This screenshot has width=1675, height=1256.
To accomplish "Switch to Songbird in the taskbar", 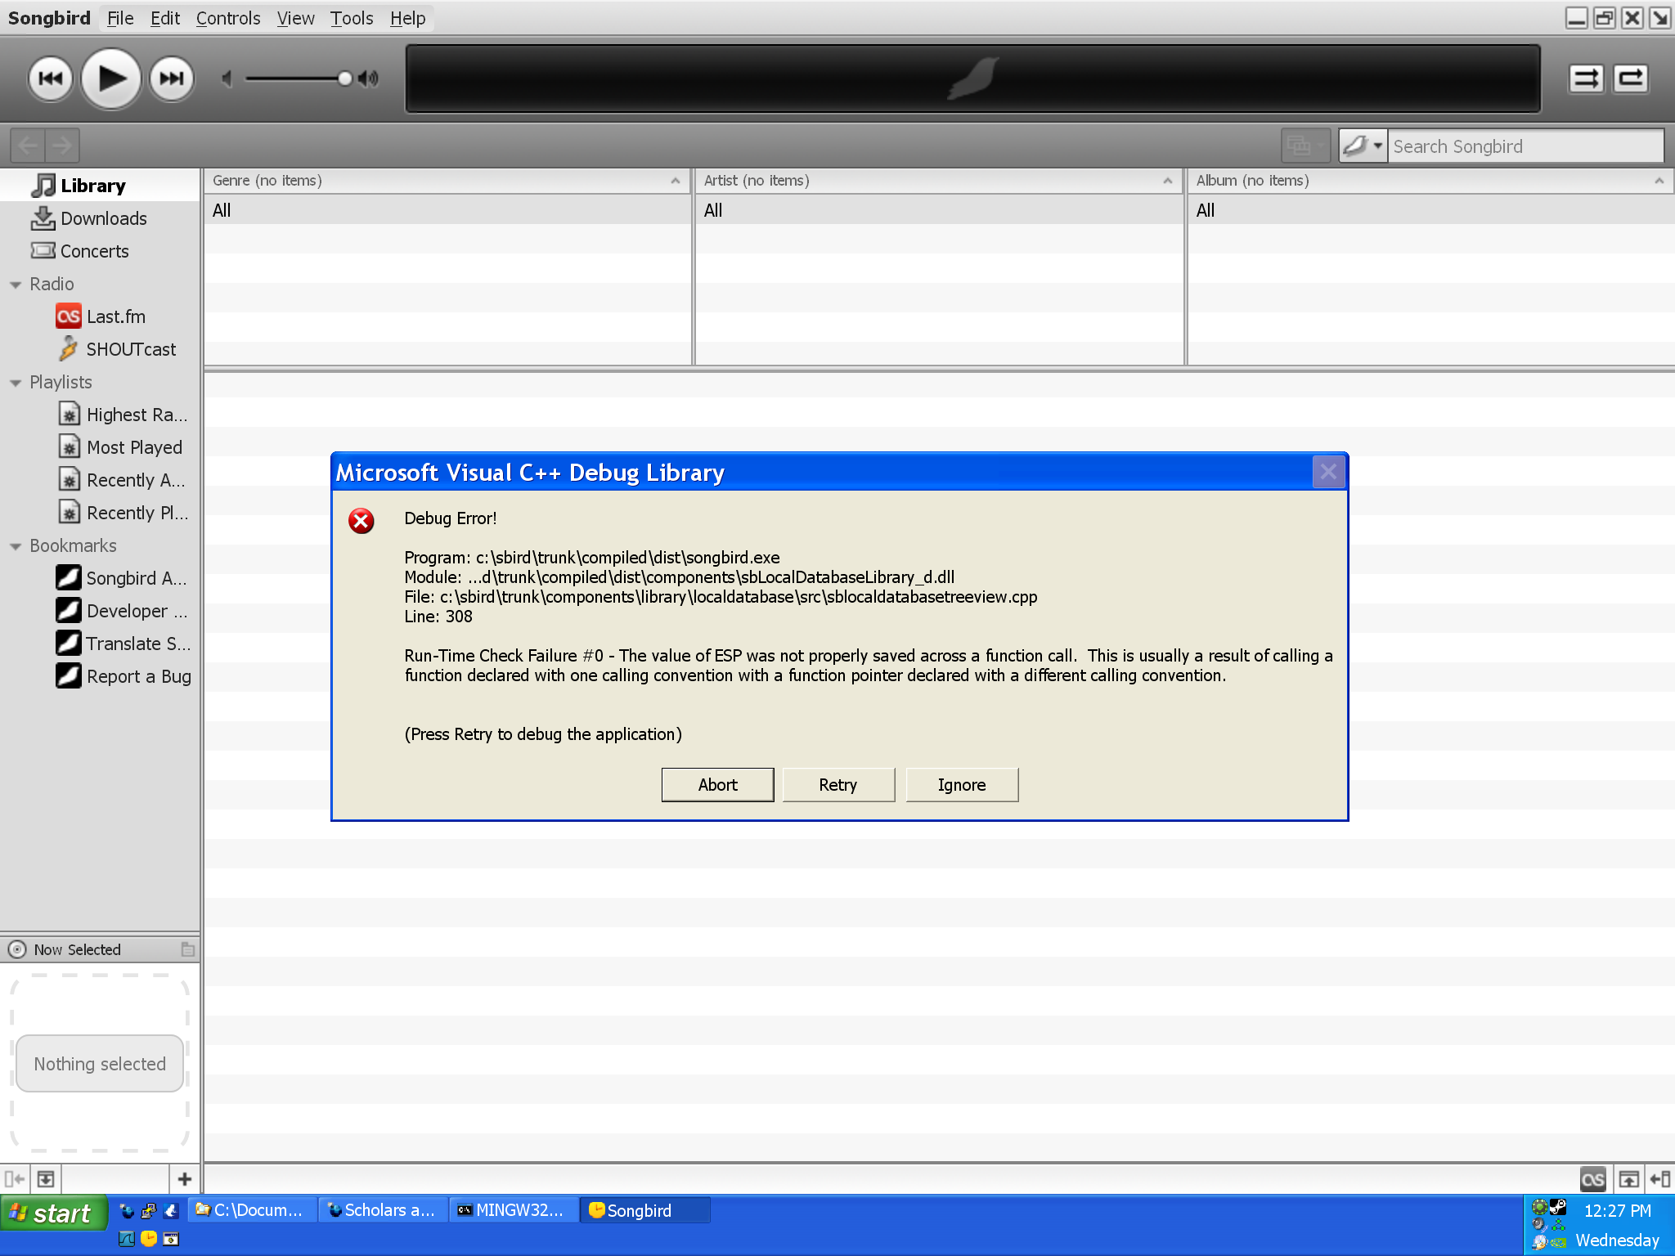I will [x=645, y=1210].
